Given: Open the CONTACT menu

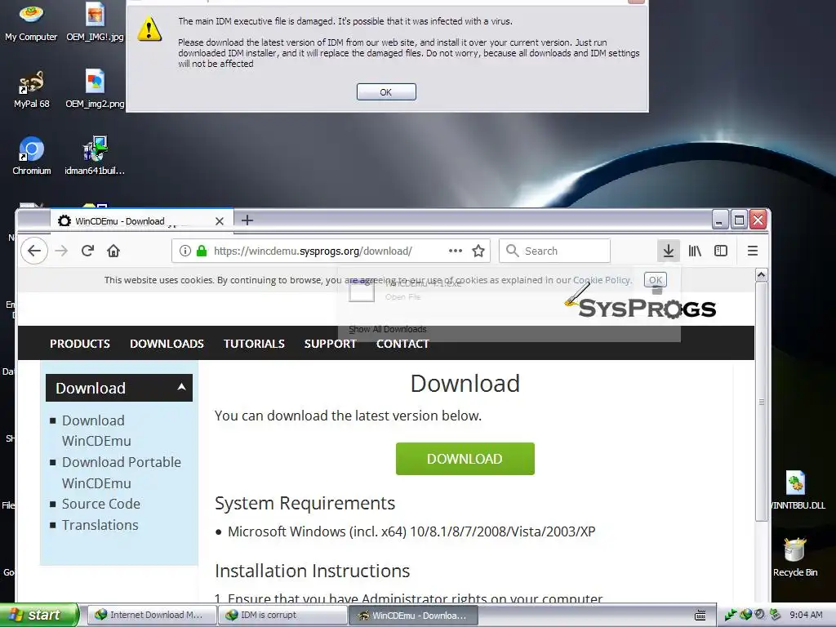Looking at the screenshot, I should tap(402, 344).
